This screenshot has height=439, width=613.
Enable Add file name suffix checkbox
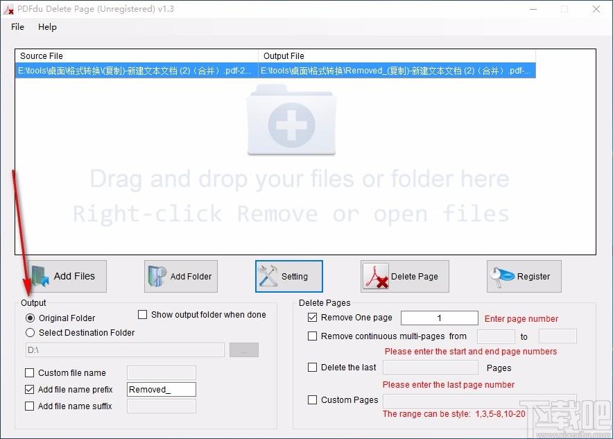pos(29,406)
